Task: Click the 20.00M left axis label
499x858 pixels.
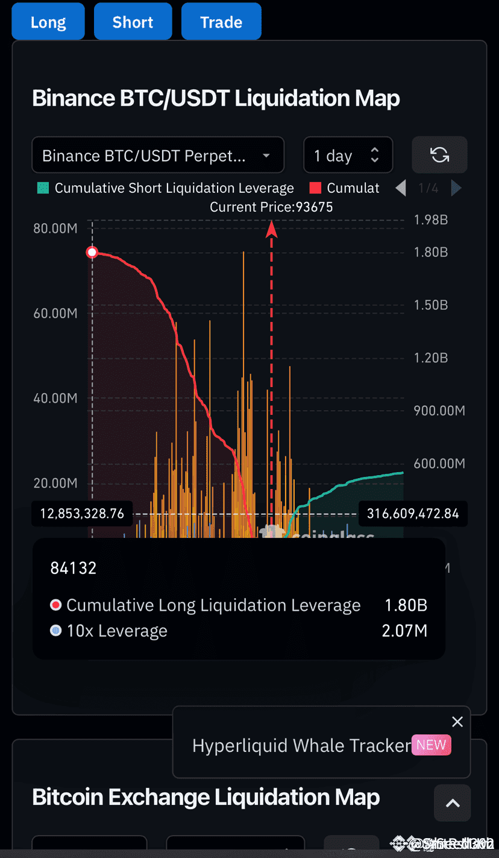Action: pyautogui.click(x=55, y=483)
